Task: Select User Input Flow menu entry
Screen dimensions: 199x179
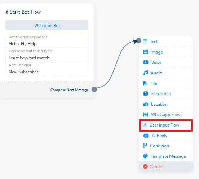Action: coord(166,125)
